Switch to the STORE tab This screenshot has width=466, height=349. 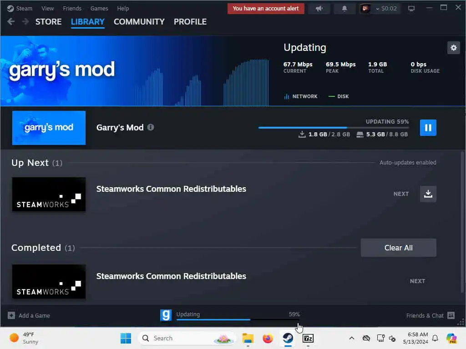coord(48,22)
